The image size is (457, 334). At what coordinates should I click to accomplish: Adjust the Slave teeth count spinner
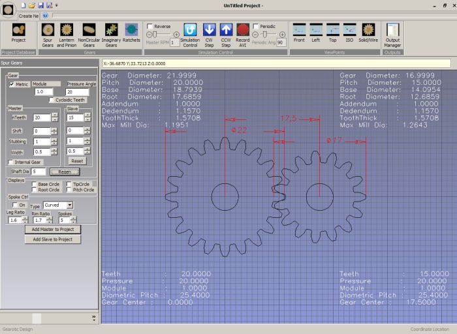point(87,117)
